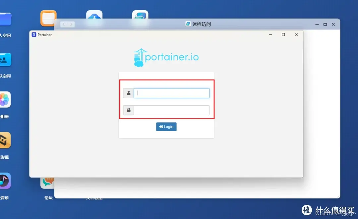Screen dimensions: 358x219
Task: Go forward in the 远程访问 window
Action: (71, 24)
